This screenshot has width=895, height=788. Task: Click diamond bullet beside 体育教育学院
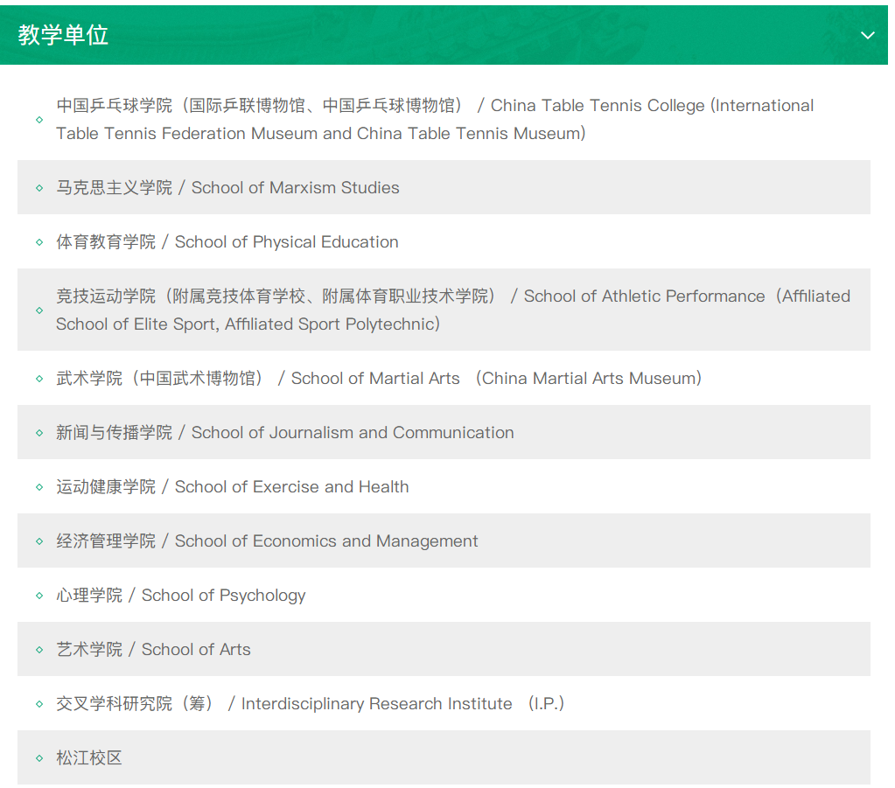point(39,242)
